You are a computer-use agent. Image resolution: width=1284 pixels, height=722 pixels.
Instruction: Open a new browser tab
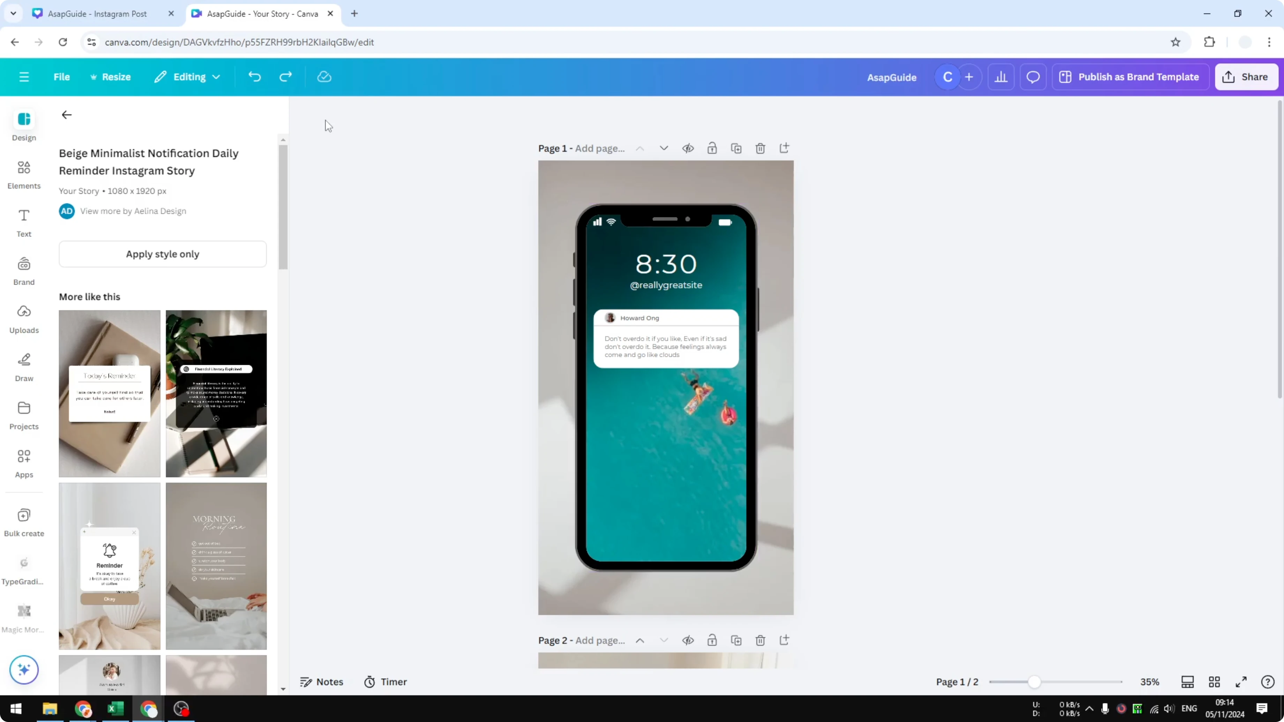click(x=354, y=14)
